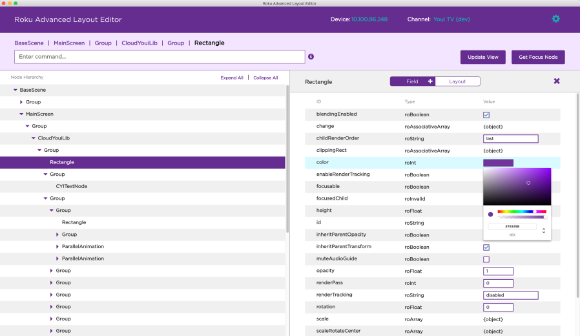Click the focusedChild field name
The height and width of the screenshot is (336, 580).
click(332, 198)
